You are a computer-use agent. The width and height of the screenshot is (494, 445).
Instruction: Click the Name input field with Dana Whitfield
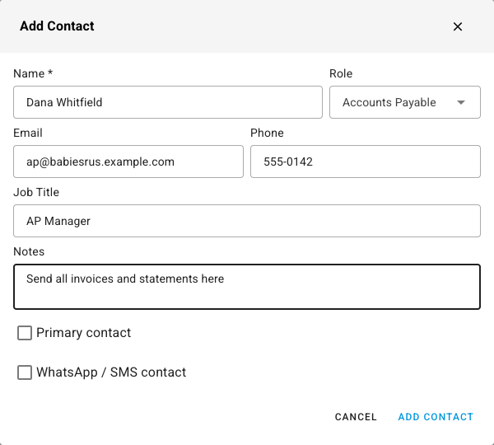[x=168, y=102]
